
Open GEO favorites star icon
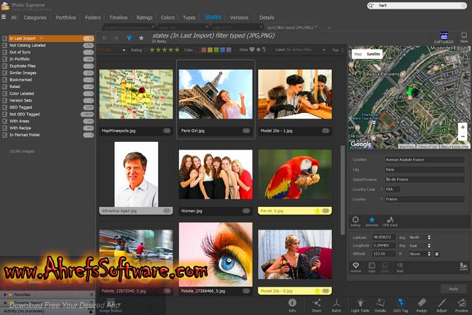pyautogui.click(x=372, y=221)
